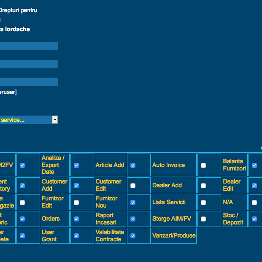262x262 pixels.
Task: Untick the Furnizor Nou checkbox
Action: tap(133, 202)
